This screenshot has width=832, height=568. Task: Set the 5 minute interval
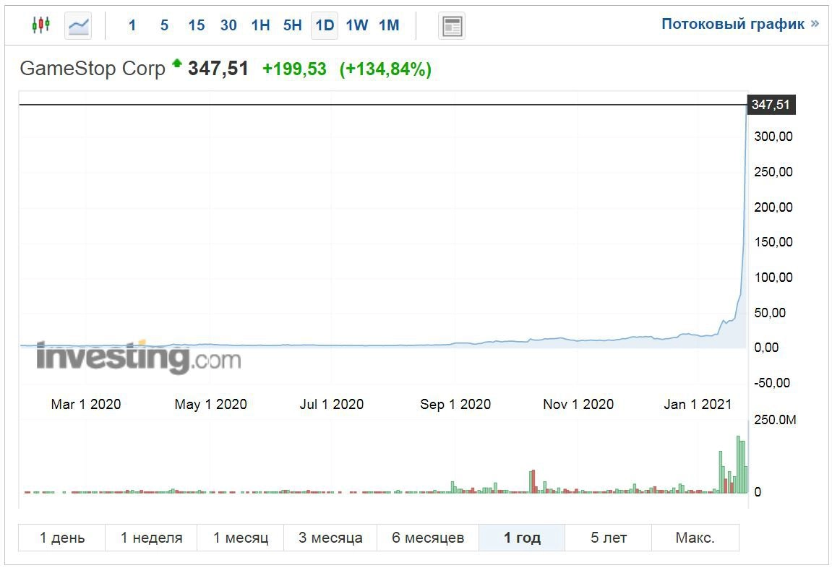click(x=164, y=25)
